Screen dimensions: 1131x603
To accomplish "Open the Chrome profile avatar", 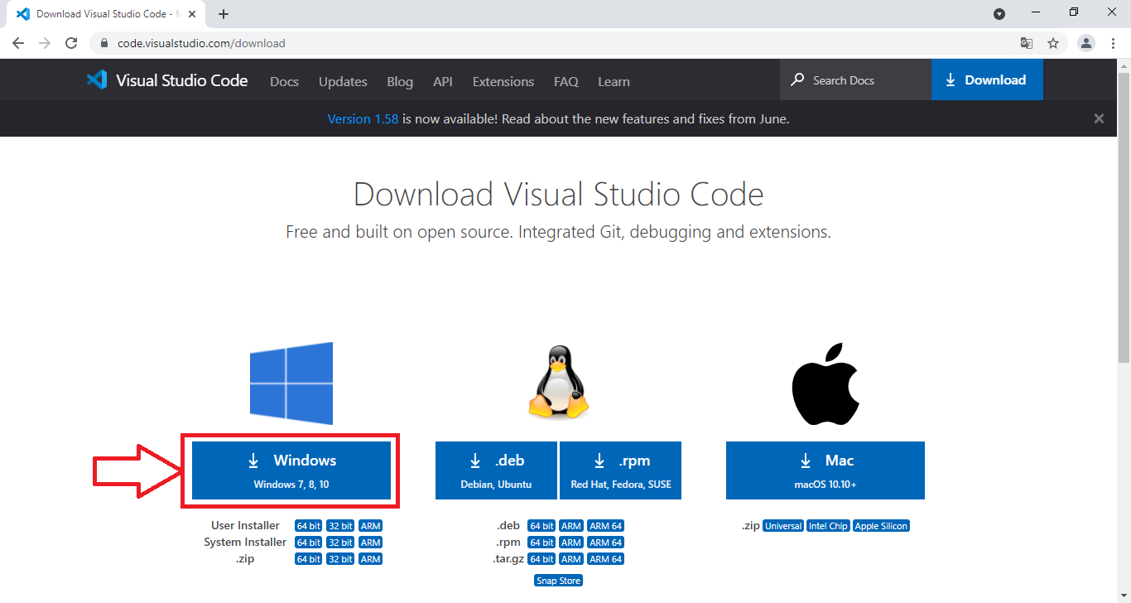I will pyautogui.click(x=1086, y=43).
